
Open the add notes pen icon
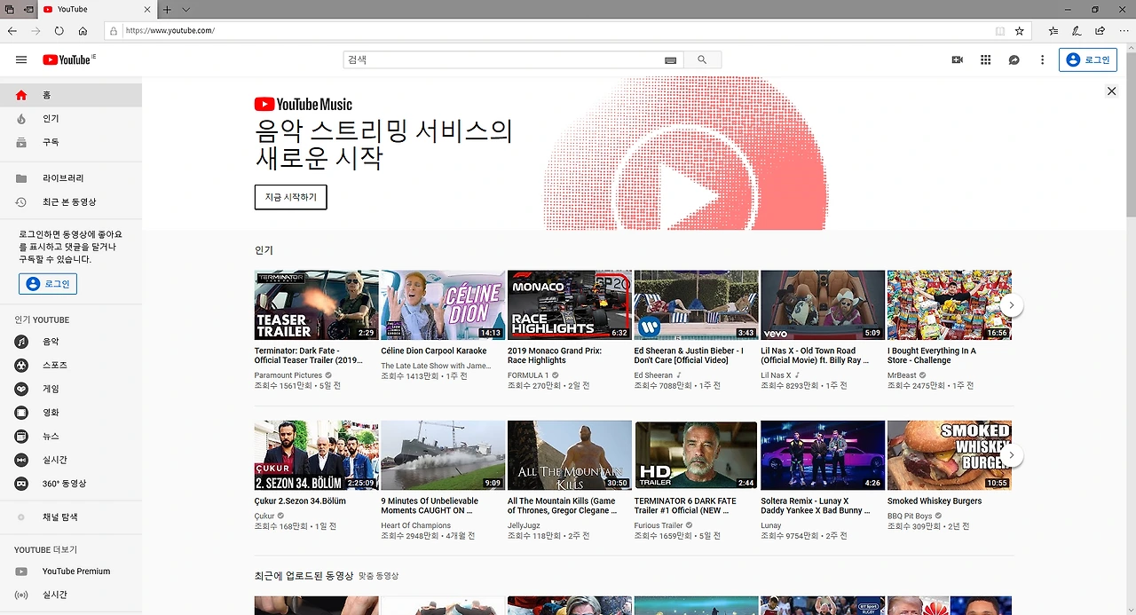pos(1077,30)
